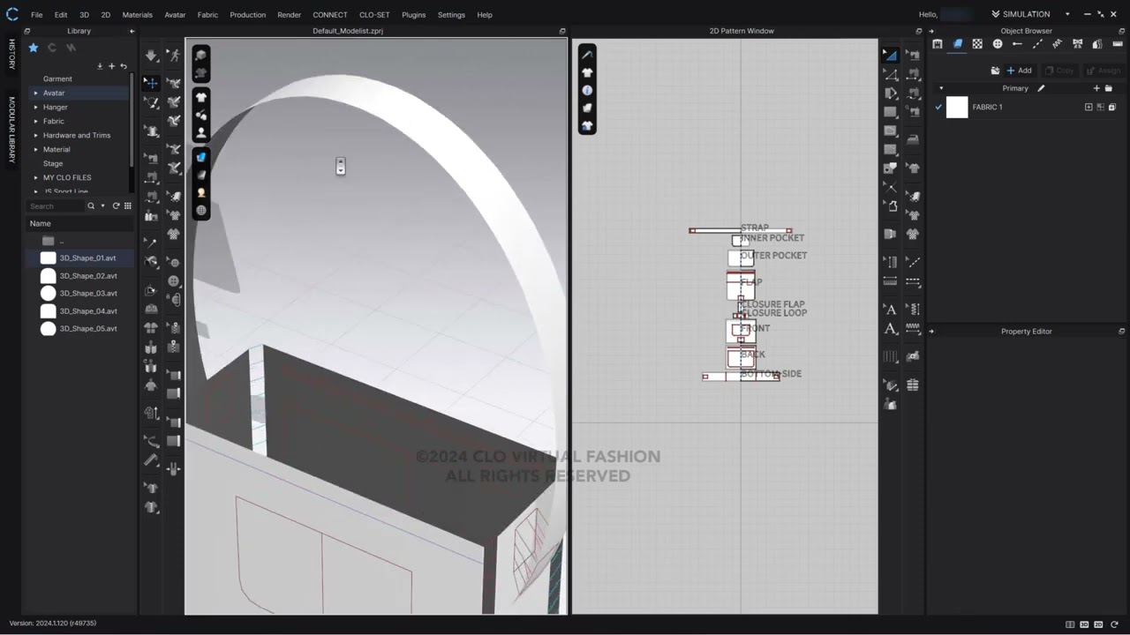Open the Materials menu

(x=137, y=15)
